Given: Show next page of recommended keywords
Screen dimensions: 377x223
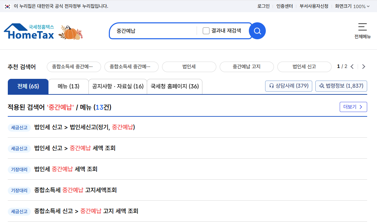Looking at the screenshot, I should pos(363,67).
